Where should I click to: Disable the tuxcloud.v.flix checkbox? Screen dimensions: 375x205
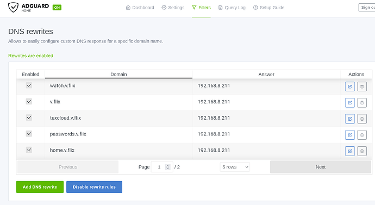pos(29,117)
